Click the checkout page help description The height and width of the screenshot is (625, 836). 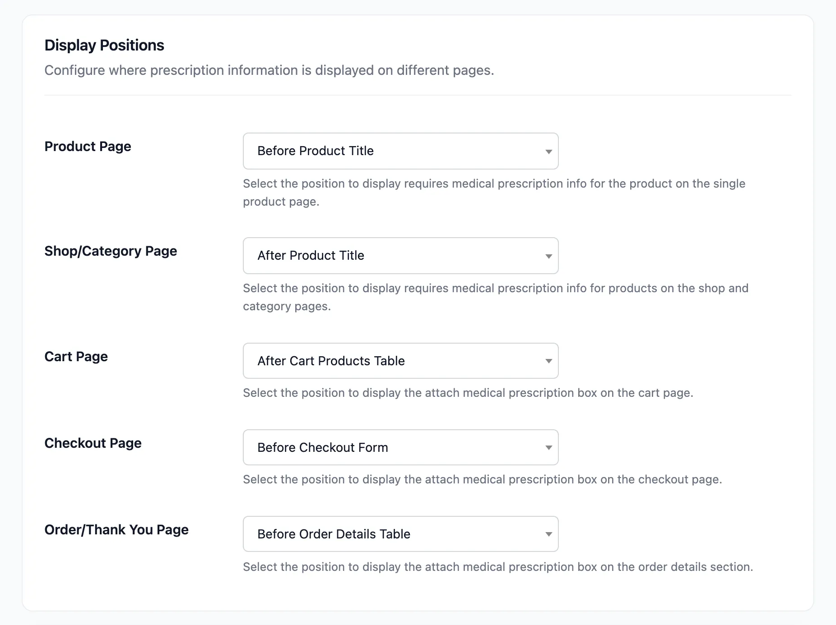483,479
